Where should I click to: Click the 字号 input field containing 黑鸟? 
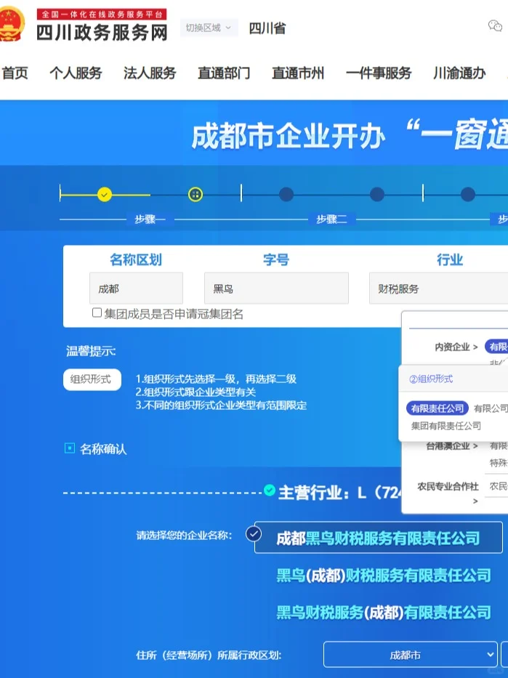(x=276, y=288)
